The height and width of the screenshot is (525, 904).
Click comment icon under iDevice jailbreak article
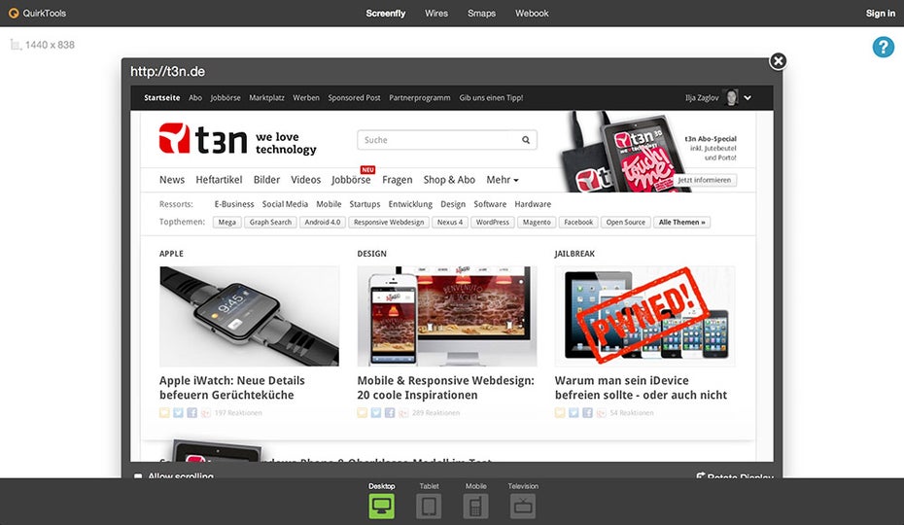[560, 412]
